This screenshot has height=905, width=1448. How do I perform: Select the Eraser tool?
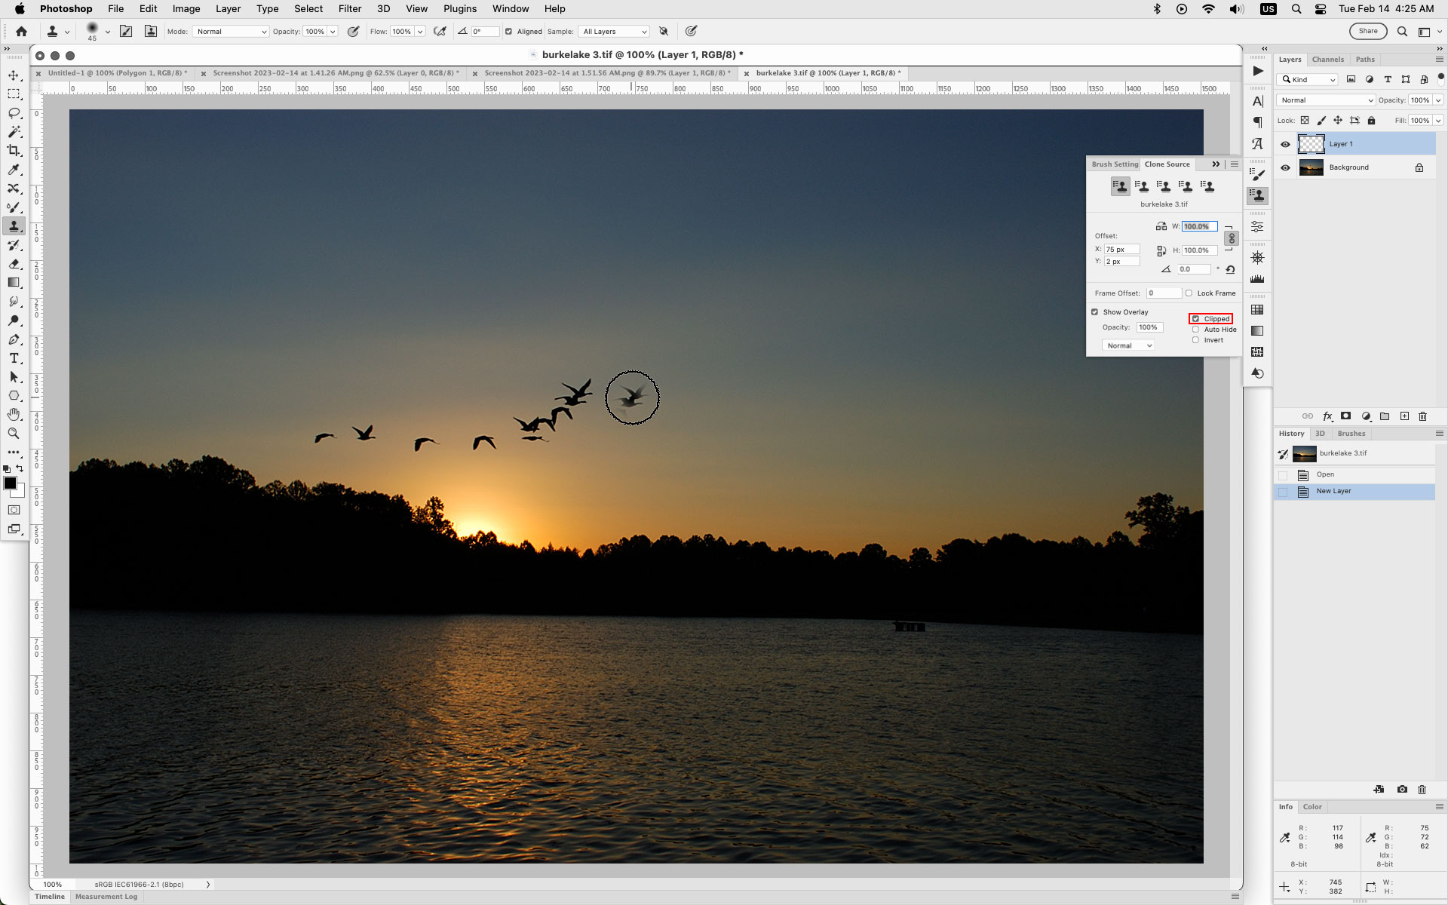tap(14, 264)
